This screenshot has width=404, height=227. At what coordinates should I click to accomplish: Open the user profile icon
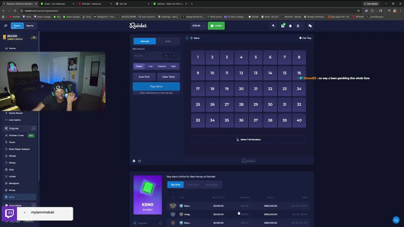coord(298,26)
